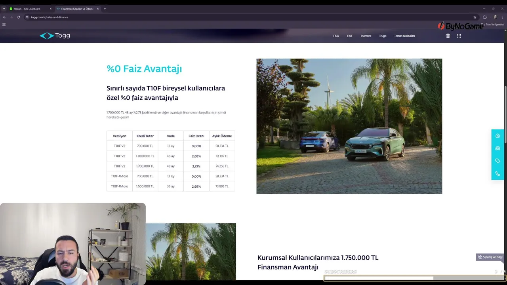Click the 74.256 TL monthly payment

click(x=222, y=166)
